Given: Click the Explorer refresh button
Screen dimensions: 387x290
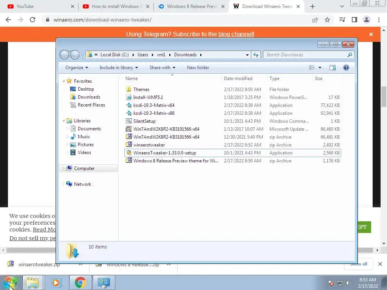Looking at the screenshot, I should click(x=256, y=55).
